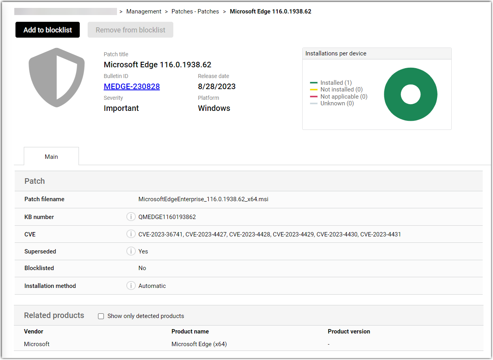Click Remove from blocklist button
Screen dimensions: 493x360
pos(130,30)
